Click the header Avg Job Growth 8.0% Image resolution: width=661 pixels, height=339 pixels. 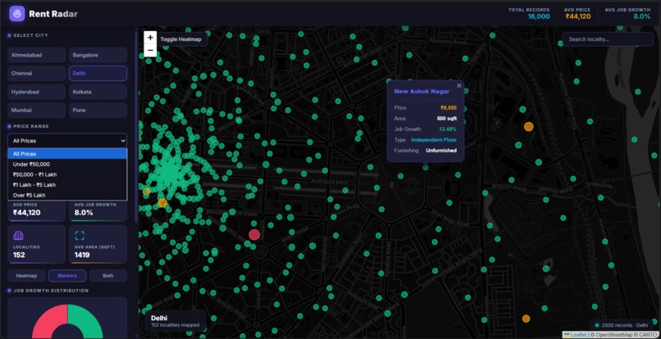(642, 16)
